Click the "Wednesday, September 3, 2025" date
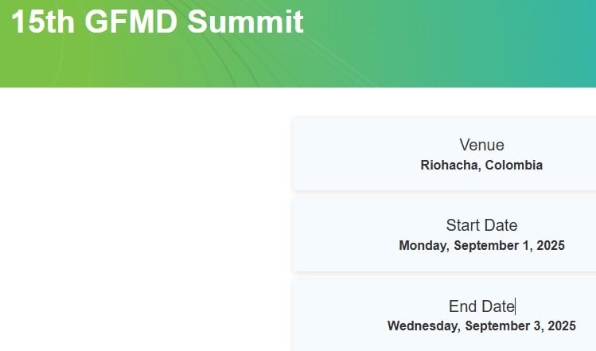This screenshot has width=596, height=351. coord(481,326)
